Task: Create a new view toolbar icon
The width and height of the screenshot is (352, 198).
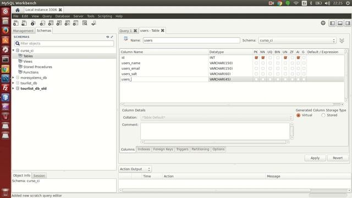Action: point(59,23)
